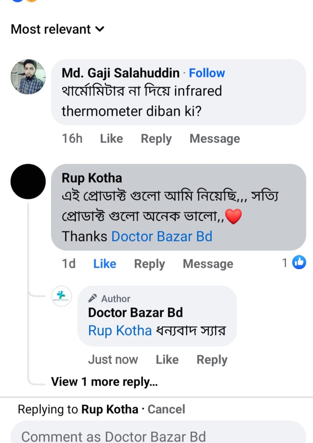Open Doctor Bazar Bd mention in comment

[162, 236]
